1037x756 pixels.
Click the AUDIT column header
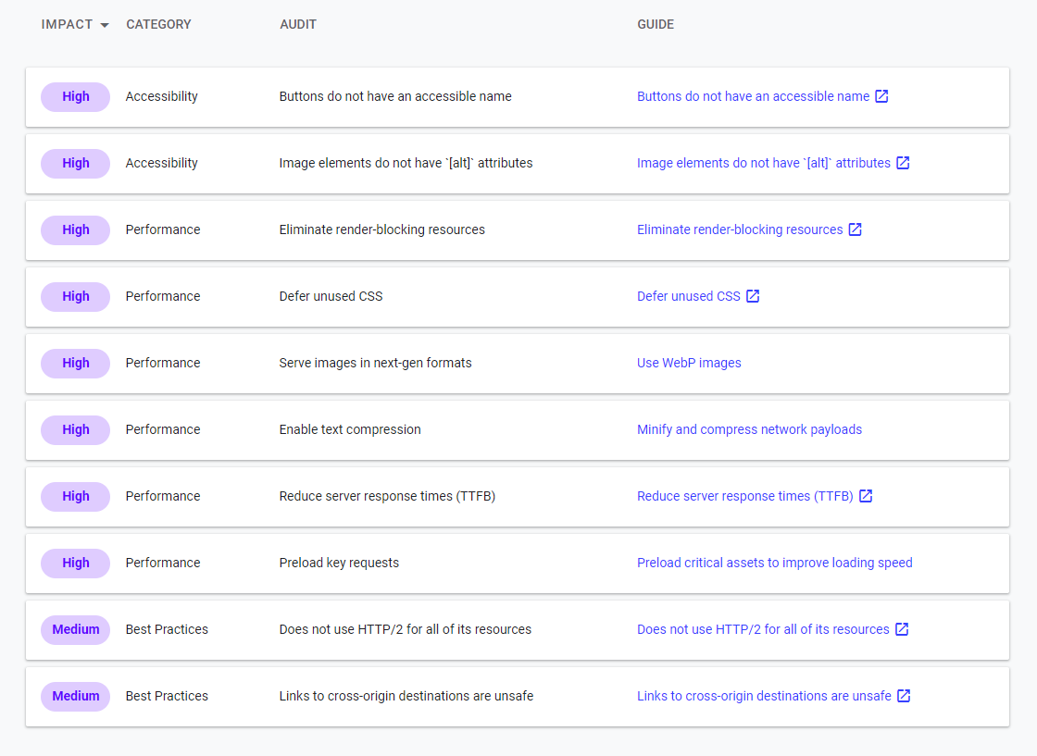[298, 24]
